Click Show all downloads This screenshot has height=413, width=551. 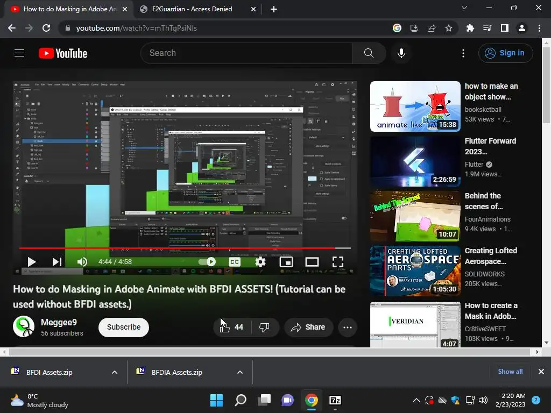(510, 372)
